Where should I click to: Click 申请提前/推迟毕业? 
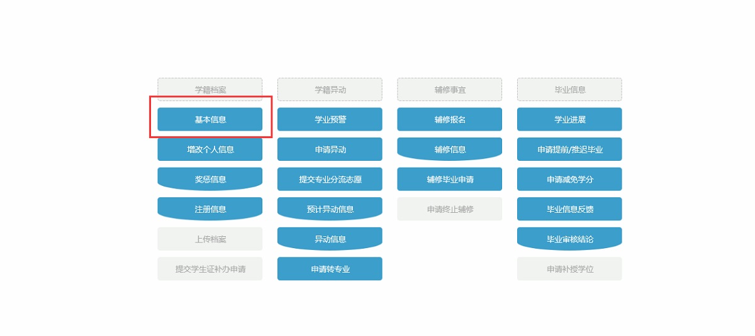click(x=569, y=149)
